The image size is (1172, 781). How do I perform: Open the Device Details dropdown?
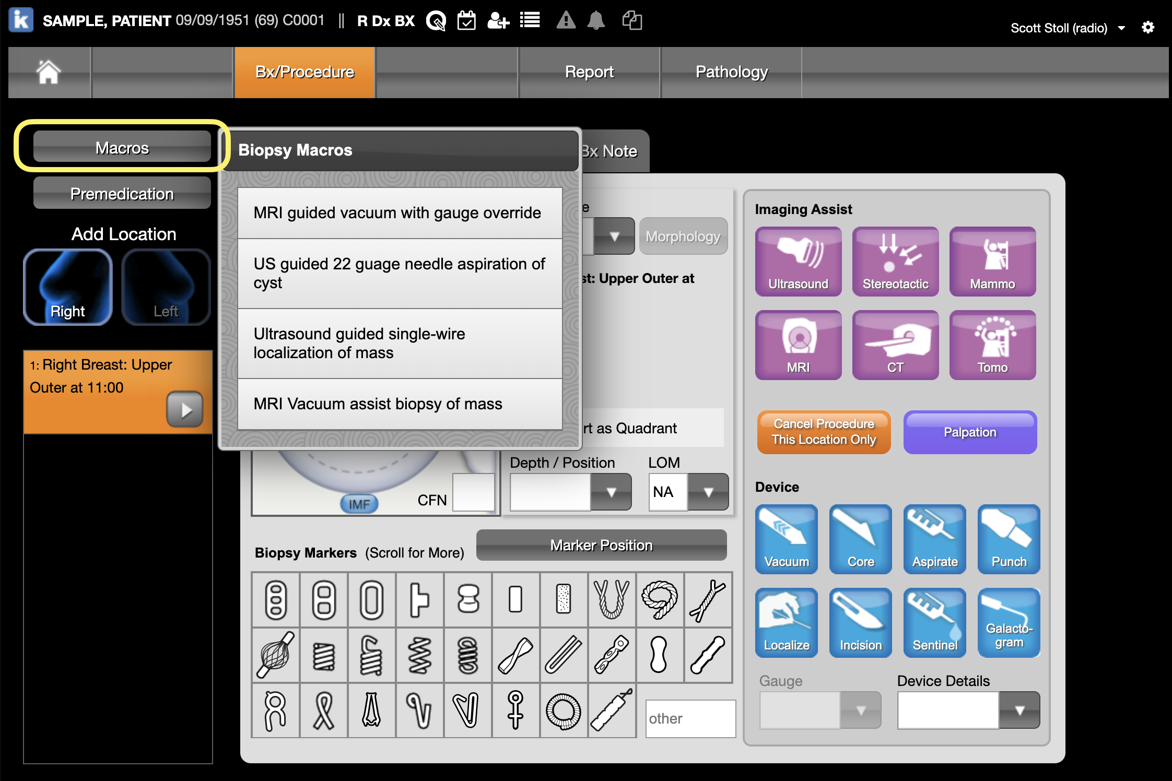1019,710
